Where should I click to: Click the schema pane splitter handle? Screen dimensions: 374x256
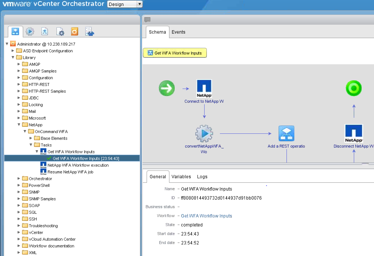point(365,164)
